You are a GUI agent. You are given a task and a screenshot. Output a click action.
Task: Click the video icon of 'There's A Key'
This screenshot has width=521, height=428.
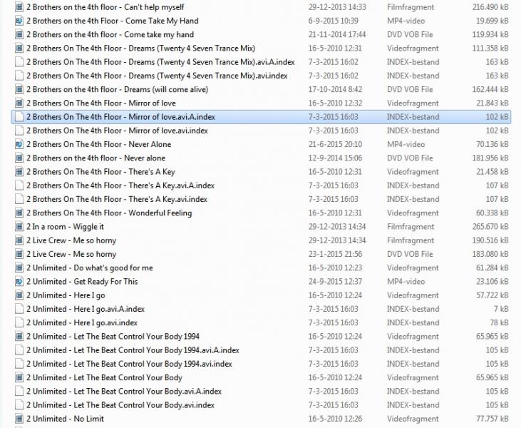(19, 172)
